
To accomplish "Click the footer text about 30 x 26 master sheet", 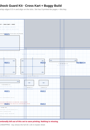I will tap(22, 125).
